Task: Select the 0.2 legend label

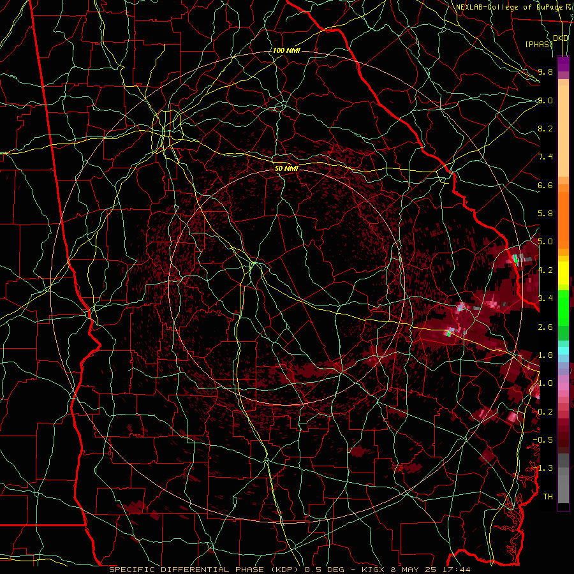Action: 545,412
